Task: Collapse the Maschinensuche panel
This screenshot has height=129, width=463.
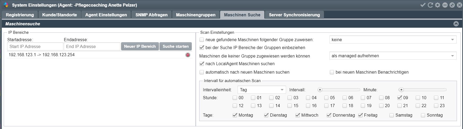Action: 456,24
